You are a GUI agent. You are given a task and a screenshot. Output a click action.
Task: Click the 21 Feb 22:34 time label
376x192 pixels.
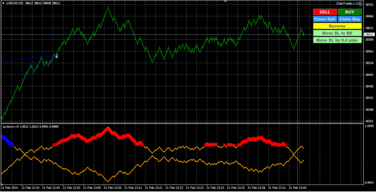coord(30,187)
